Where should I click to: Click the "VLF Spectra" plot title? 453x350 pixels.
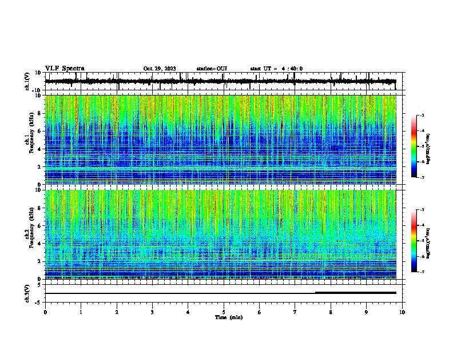65,69
